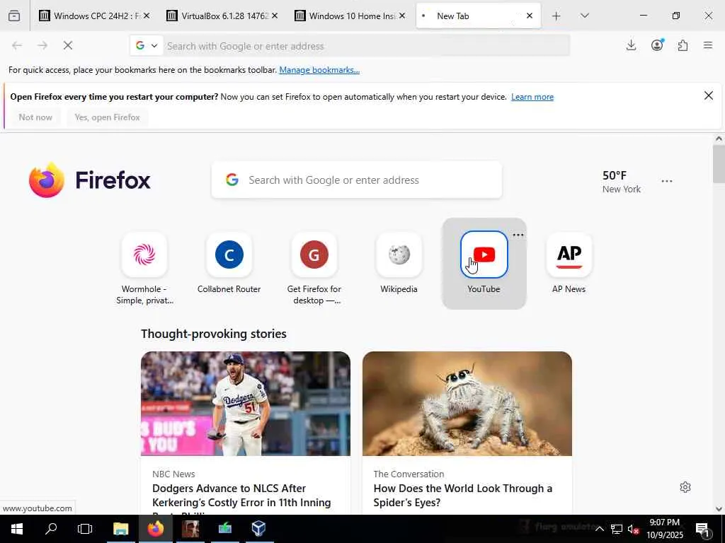This screenshot has width=725, height=543.
Task: Open Google search engine dropdown in address bar
Action: point(147,46)
